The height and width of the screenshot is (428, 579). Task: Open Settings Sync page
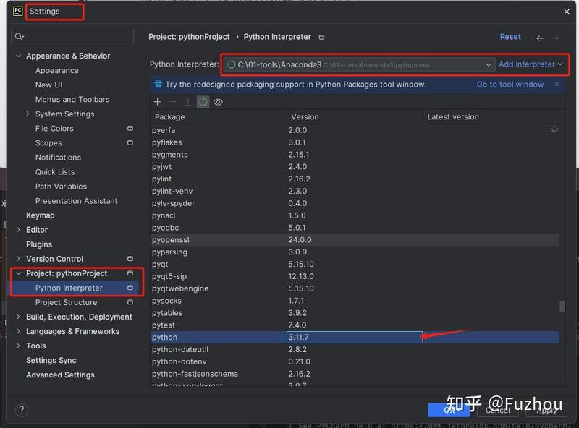51,360
